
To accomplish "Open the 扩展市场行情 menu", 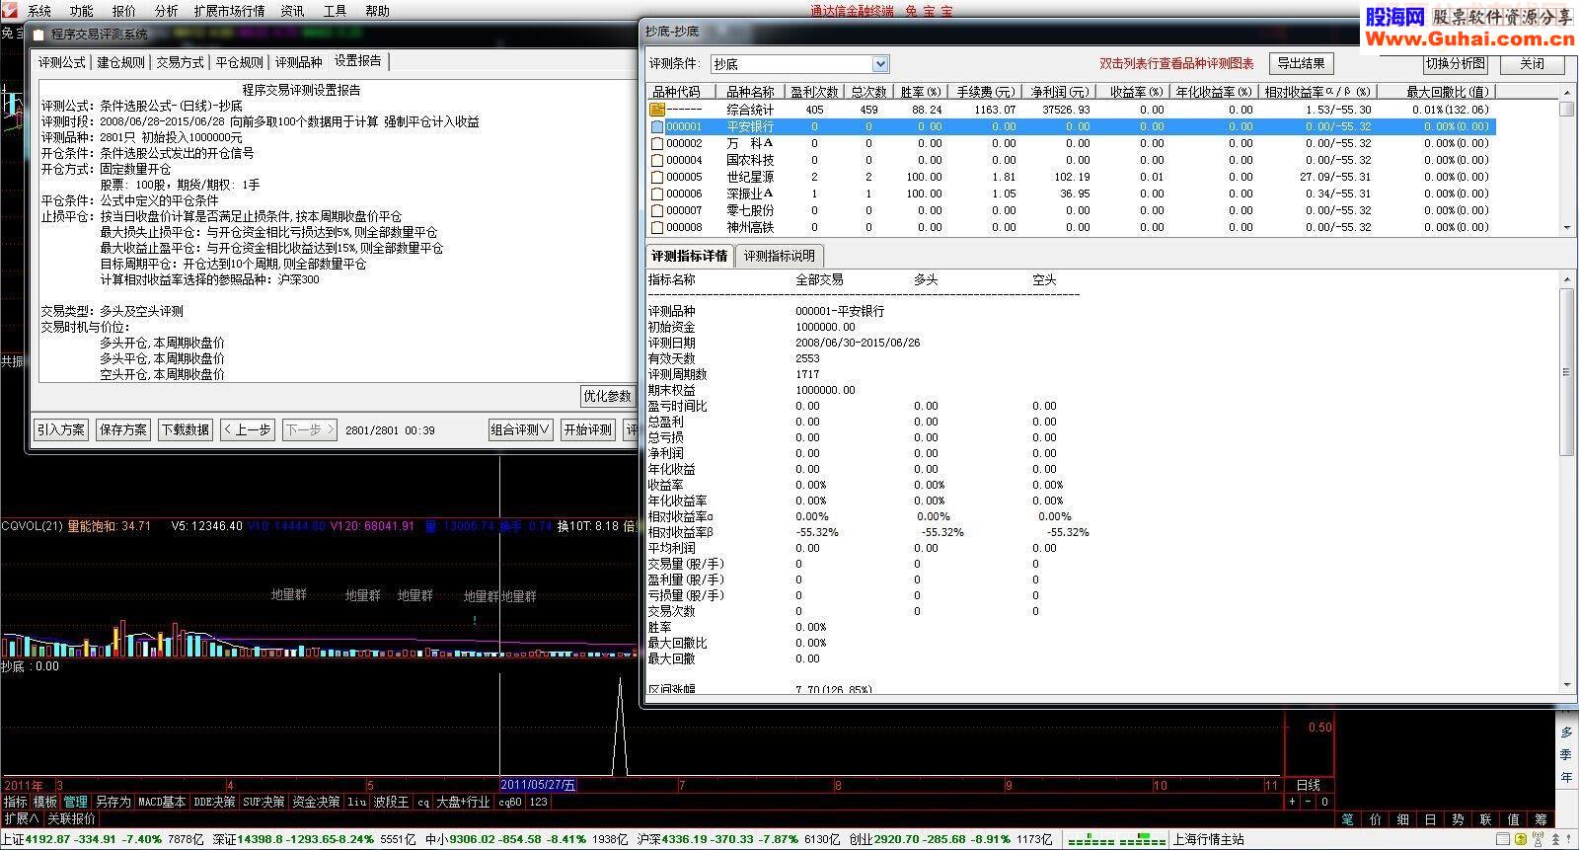I will pos(229,11).
